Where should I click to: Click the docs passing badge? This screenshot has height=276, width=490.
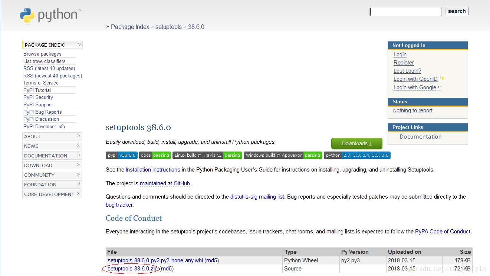pyautogui.click(x=155, y=155)
